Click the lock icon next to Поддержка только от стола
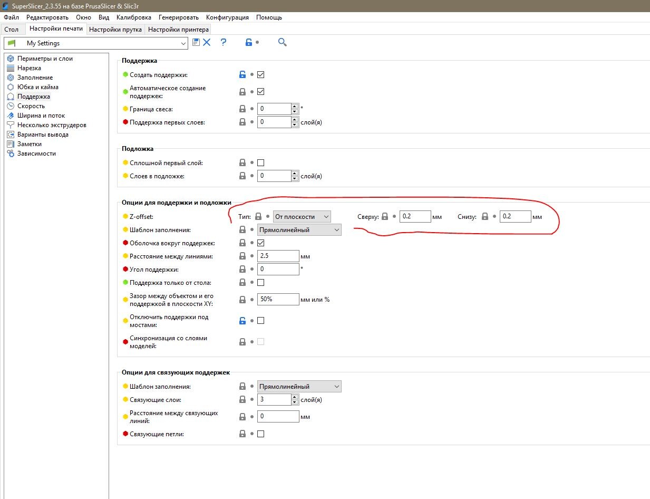The image size is (650, 499). tap(242, 282)
